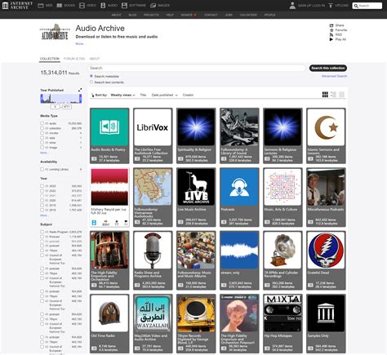Click the collection search input field
Image resolution: width=387 pixels, height=355 pixels.
point(197,68)
